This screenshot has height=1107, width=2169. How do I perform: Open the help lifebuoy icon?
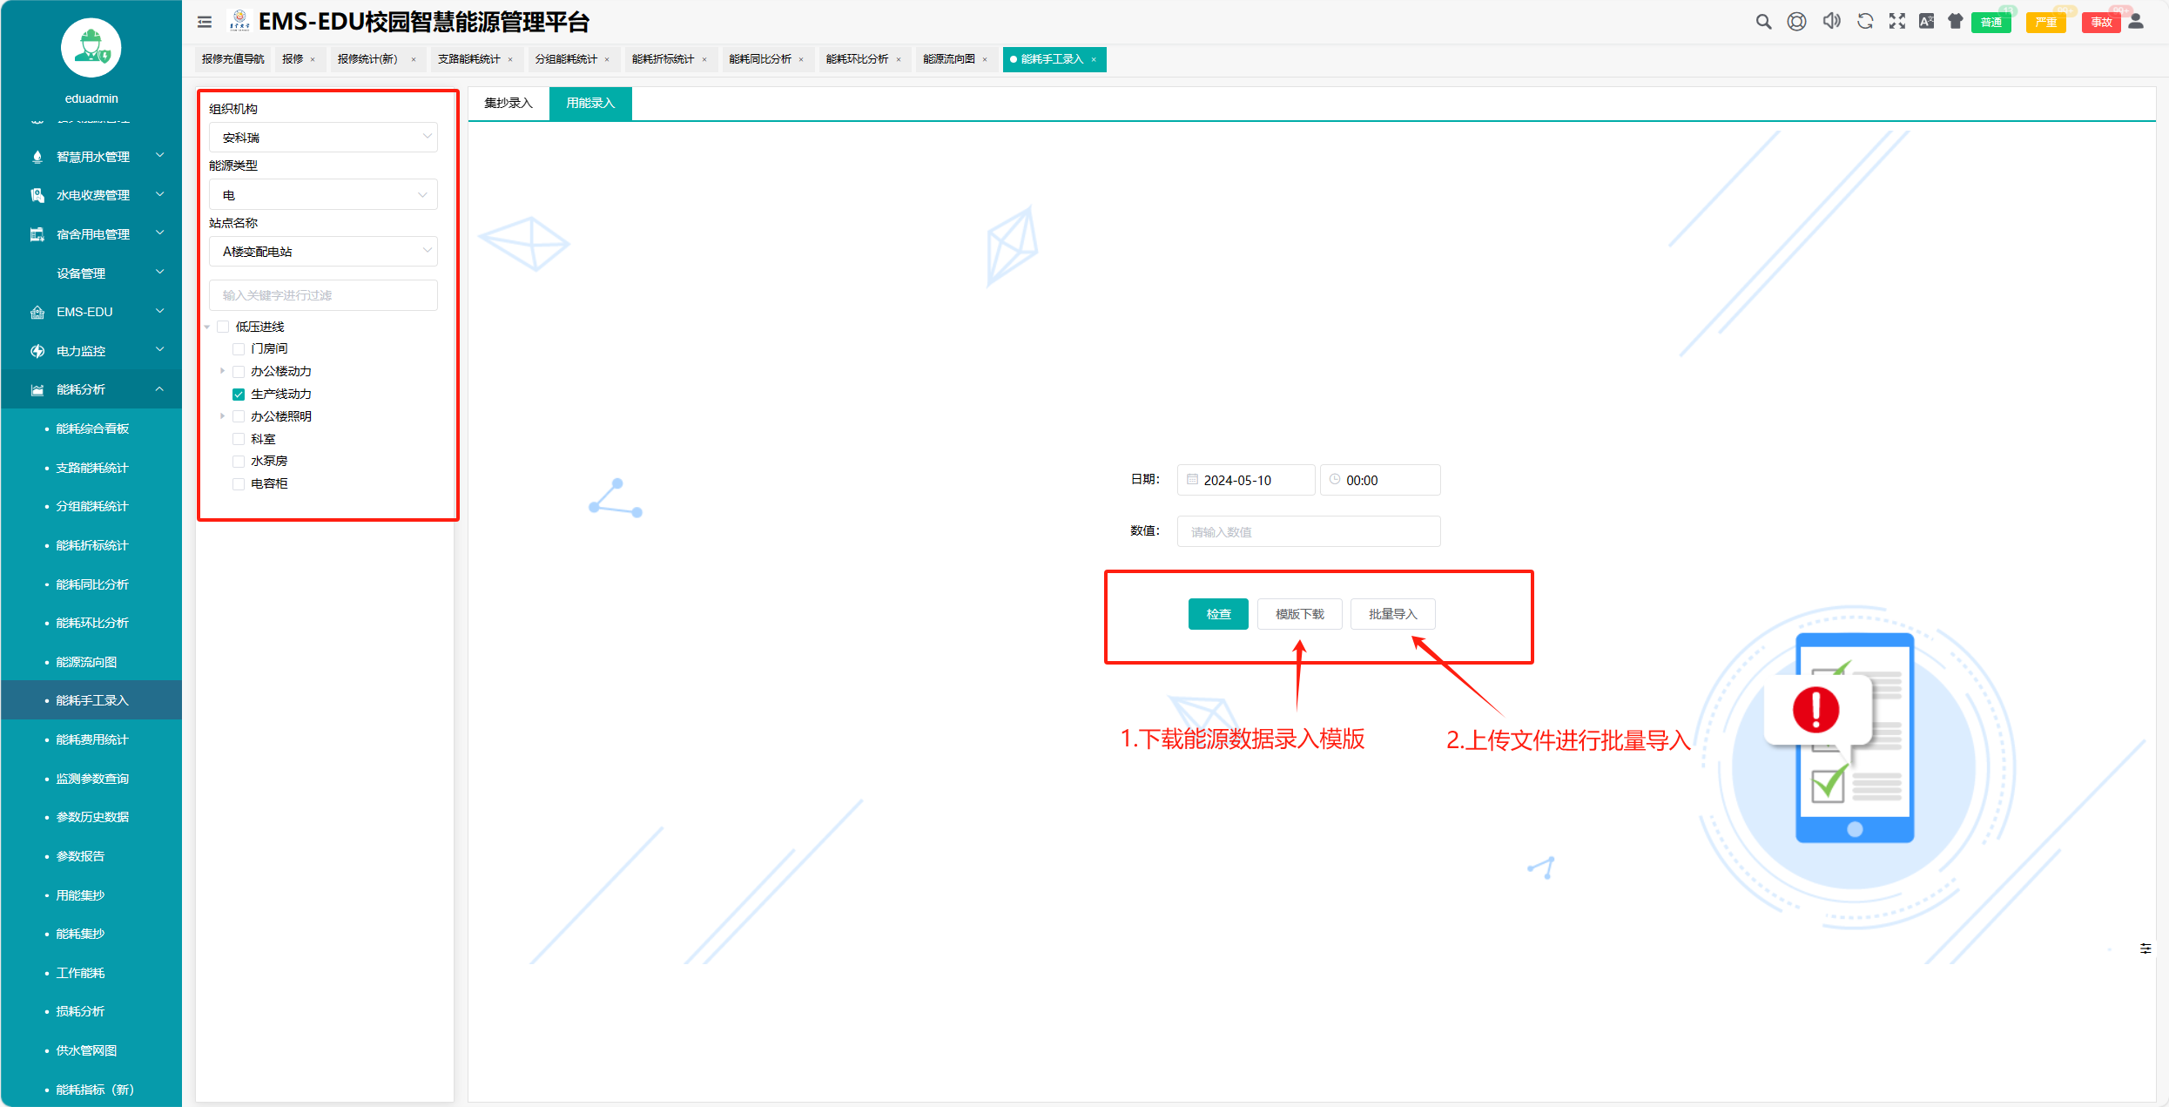(1796, 22)
